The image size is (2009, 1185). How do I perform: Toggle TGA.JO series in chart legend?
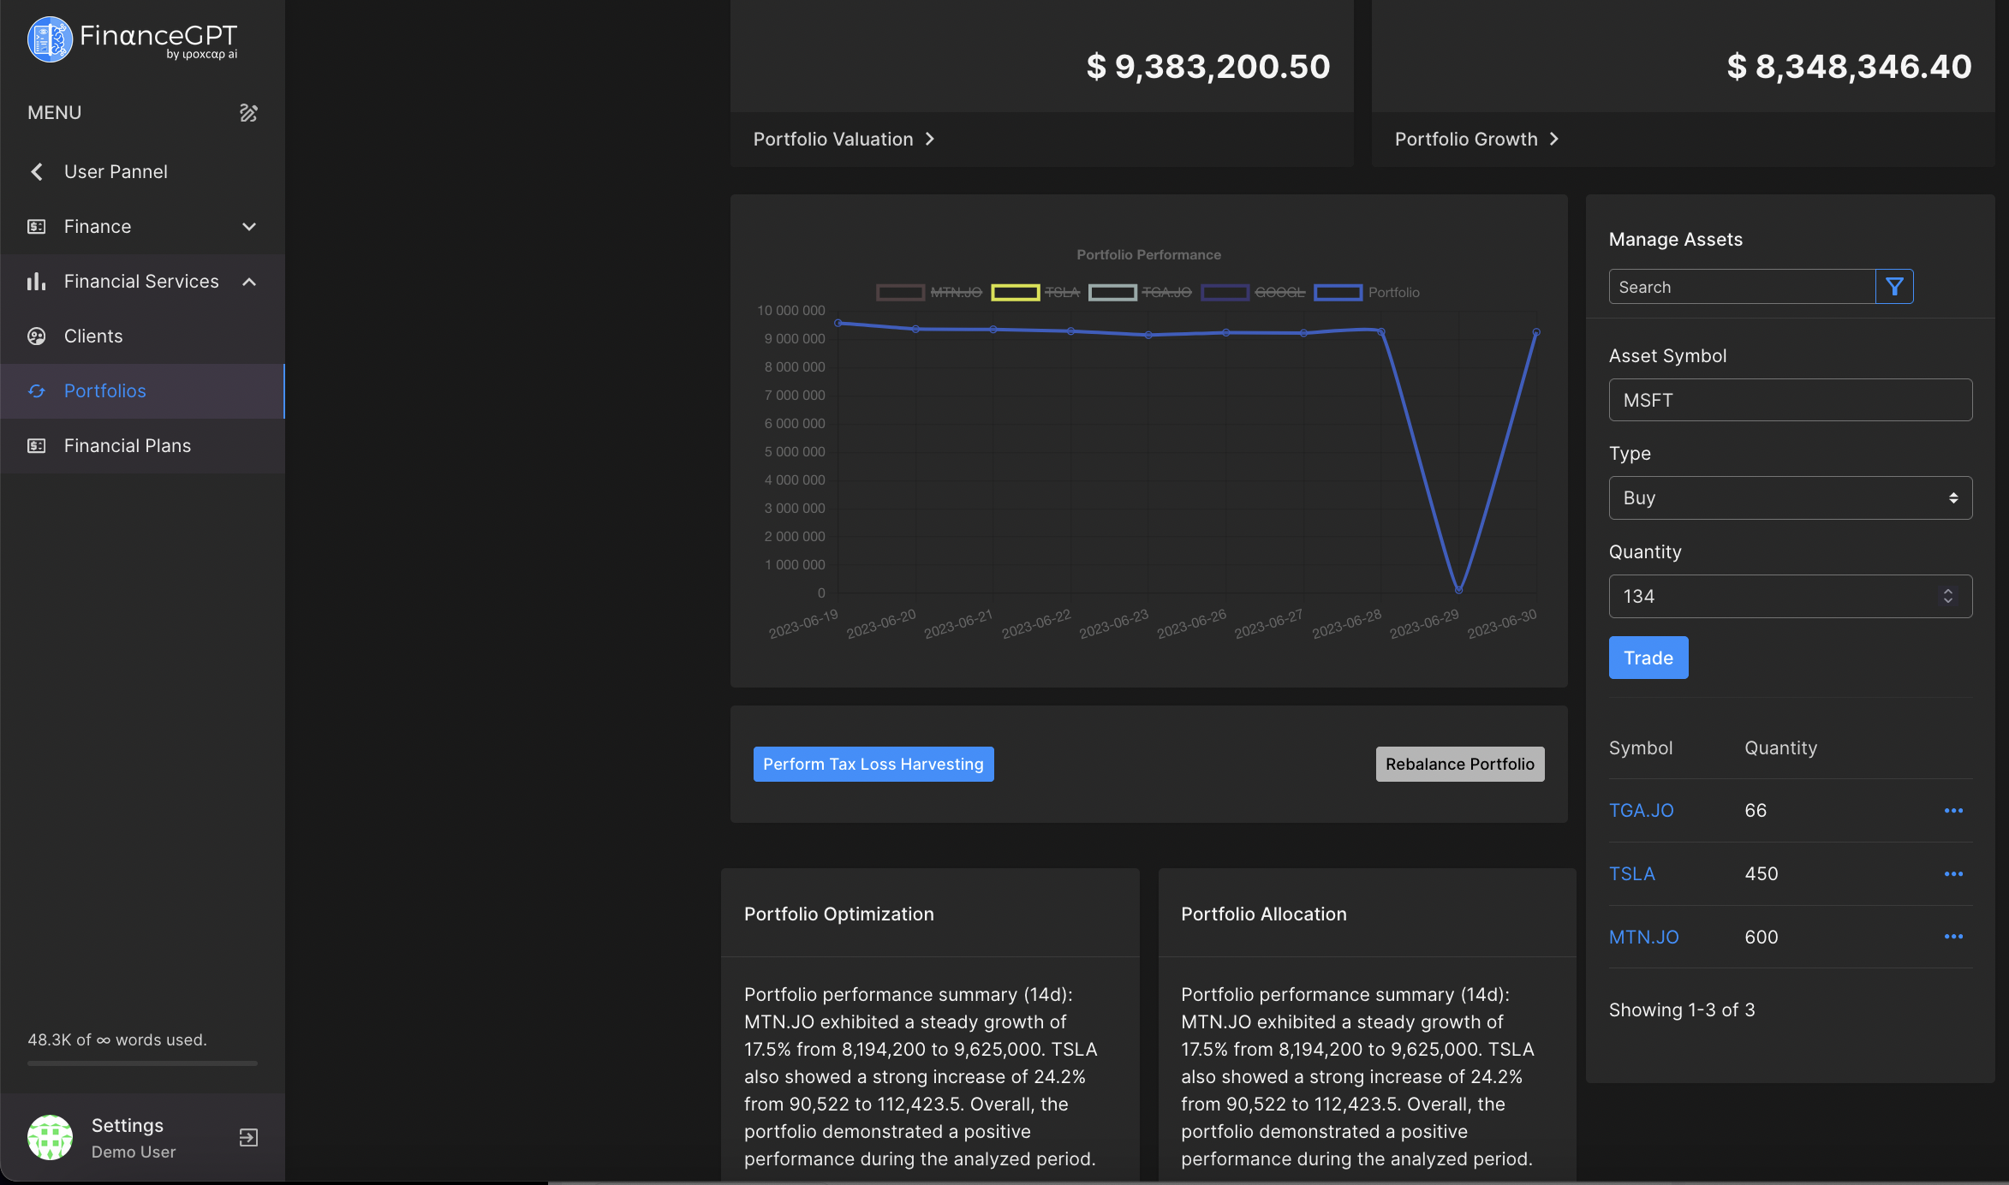point(1140,292)
